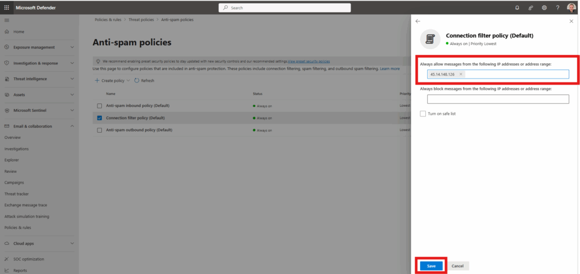Click the Threat intelligence icon
Screen dimensions: 580x274
point(7,79)
